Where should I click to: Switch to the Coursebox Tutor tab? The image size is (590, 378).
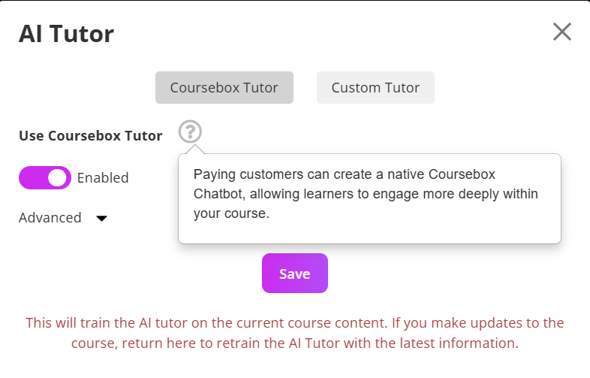(x=224, y=87)
